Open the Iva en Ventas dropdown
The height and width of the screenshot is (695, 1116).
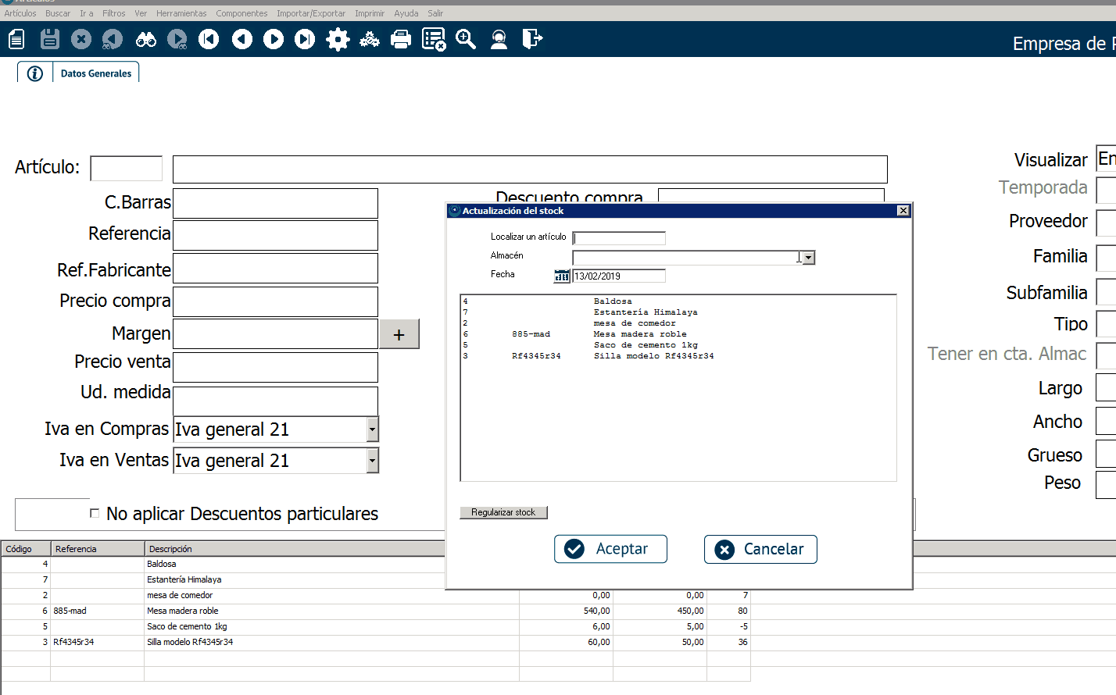point(372,461)
